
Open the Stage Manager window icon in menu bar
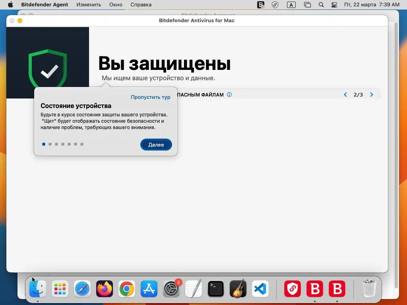(x=307, y=5)
